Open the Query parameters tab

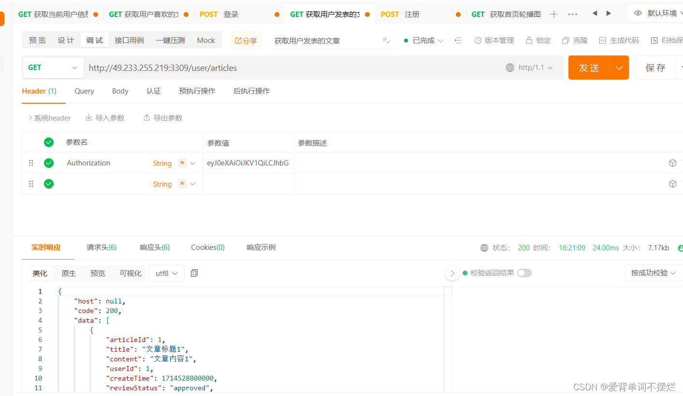click(84, 91)
